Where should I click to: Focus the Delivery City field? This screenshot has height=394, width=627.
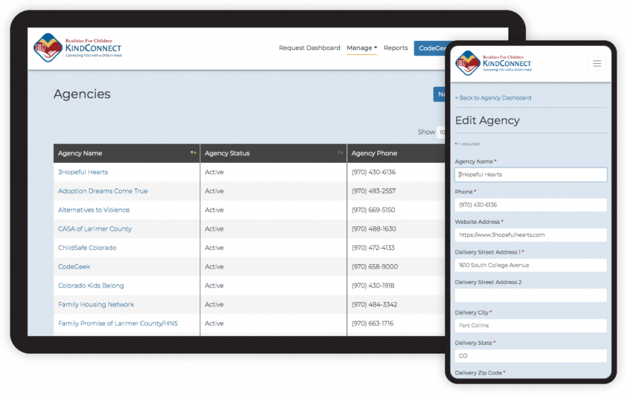click(x=531, y=325)
